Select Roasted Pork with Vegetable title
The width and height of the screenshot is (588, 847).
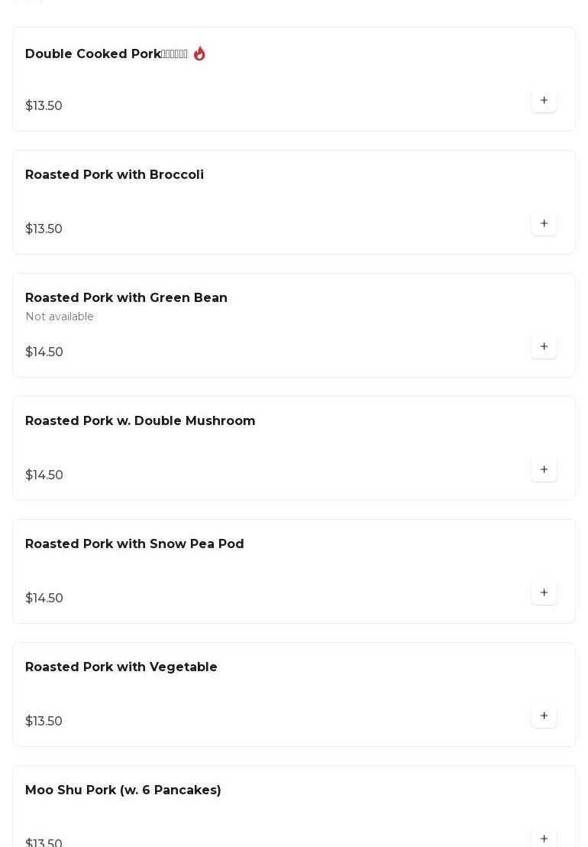tap(121, 667)
